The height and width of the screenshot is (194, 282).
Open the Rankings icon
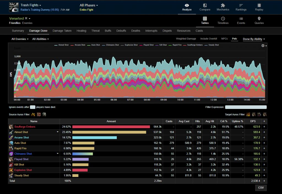[241, 6]
